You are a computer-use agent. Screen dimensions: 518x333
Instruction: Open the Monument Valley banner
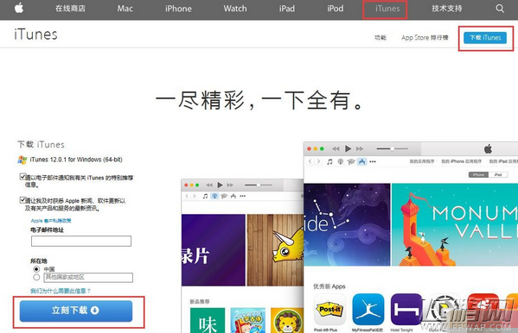pyautogui.click(x=455, y=224)
